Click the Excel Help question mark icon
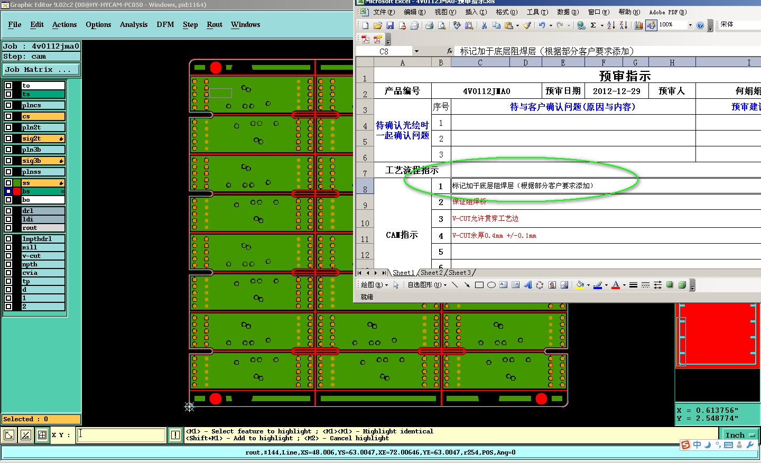The height and width of the screenshot is (463, 761). coord(700,25)
